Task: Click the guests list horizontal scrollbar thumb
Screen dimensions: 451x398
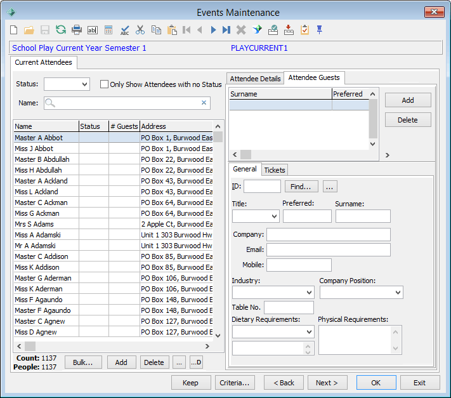Action: tap(245, 154)
